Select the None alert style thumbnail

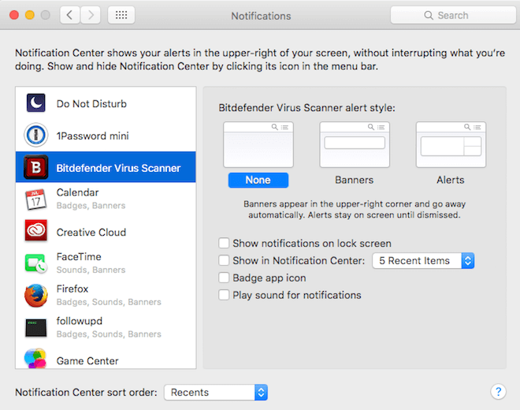pyautogui.click(x=258, y=144)
